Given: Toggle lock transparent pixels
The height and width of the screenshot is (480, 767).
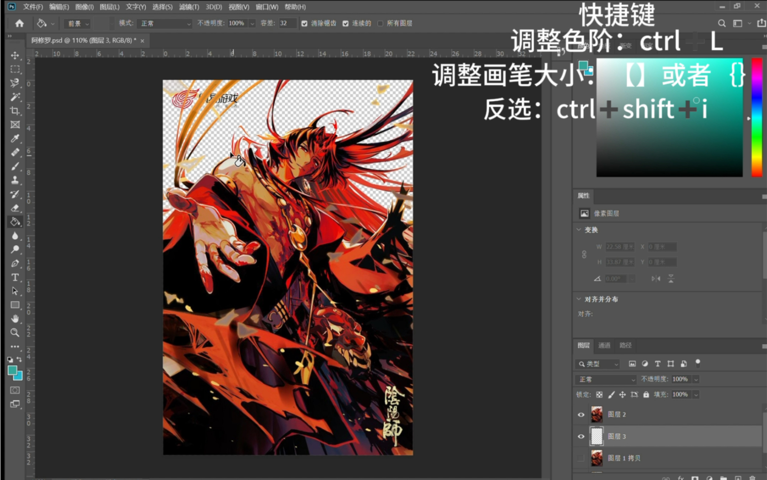Looking at the screenshot, I should [599, 395].
